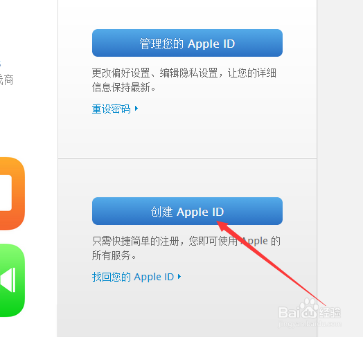This screenshot has height=337, width=363.
Task: Select the 更改偏好设置 description paragraph
Action: 184,80
